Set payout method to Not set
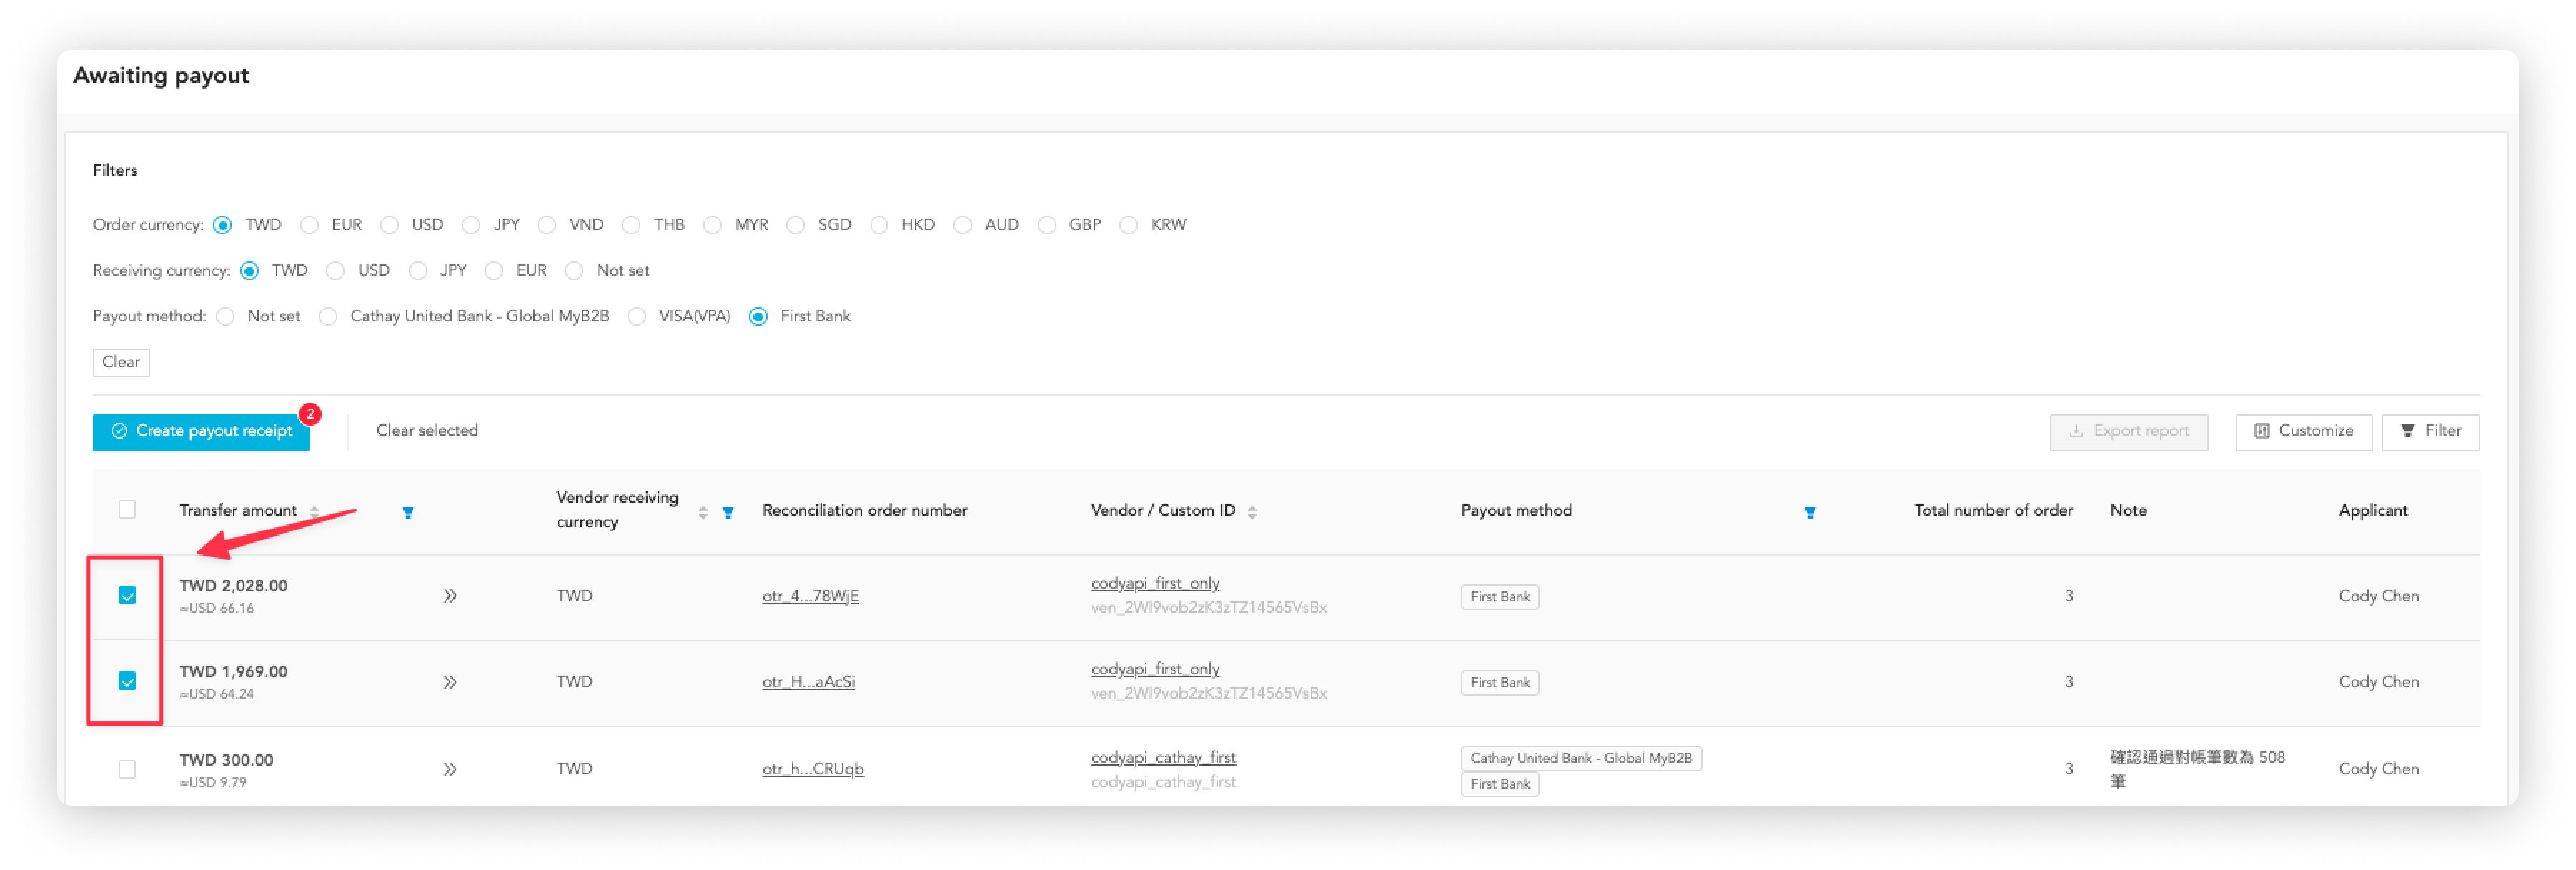Viewport: 2576px width, 870px height. pyautogui.click(x=226, y=318)
